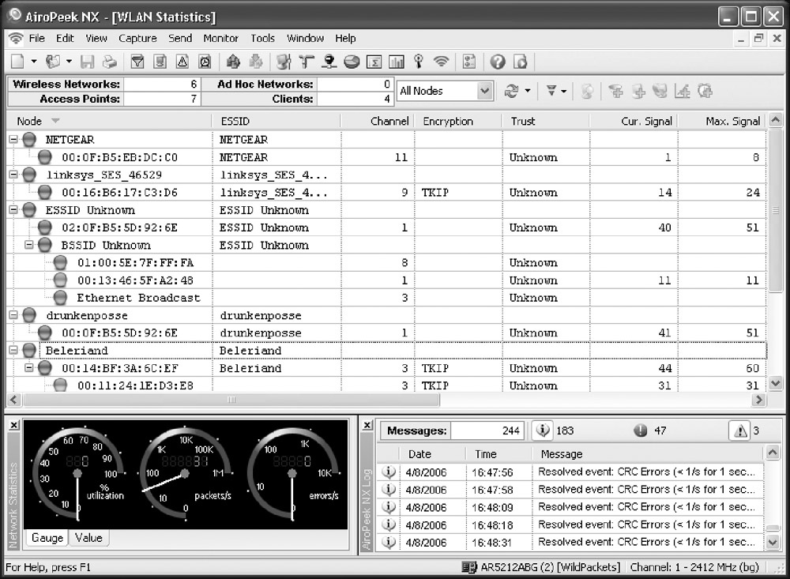Open the display filter dropdown arrow
This screenshot has height=579, width=790.
564,91
